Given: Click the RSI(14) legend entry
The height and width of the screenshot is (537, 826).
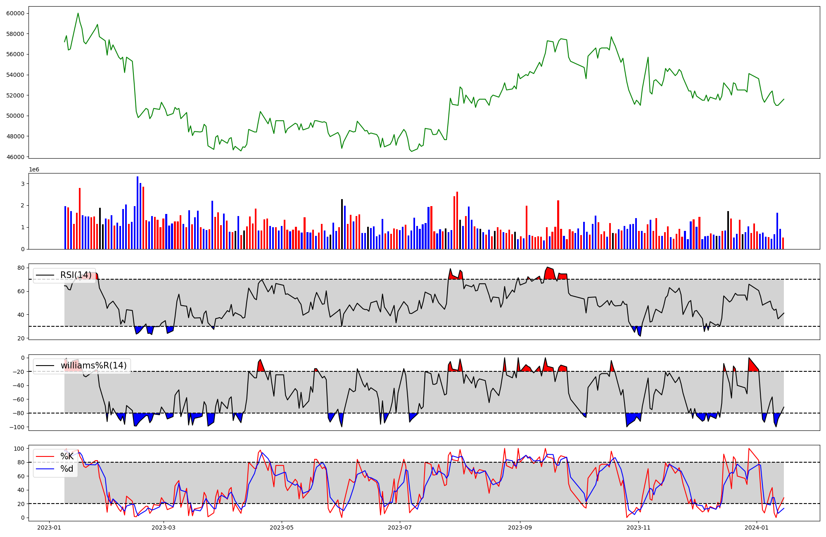Looking at the screenshot, I should (76, 275).
